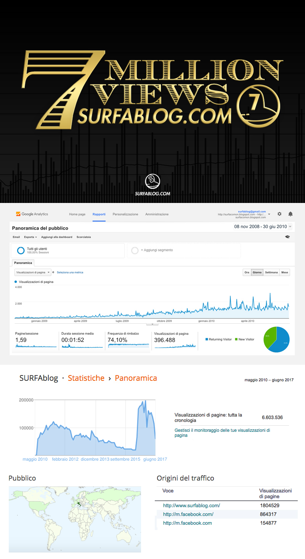The image size is (305, 559).
Task: Open the settings gear in Analytics header
Action: pyautogui.click(x=279, y=214)
